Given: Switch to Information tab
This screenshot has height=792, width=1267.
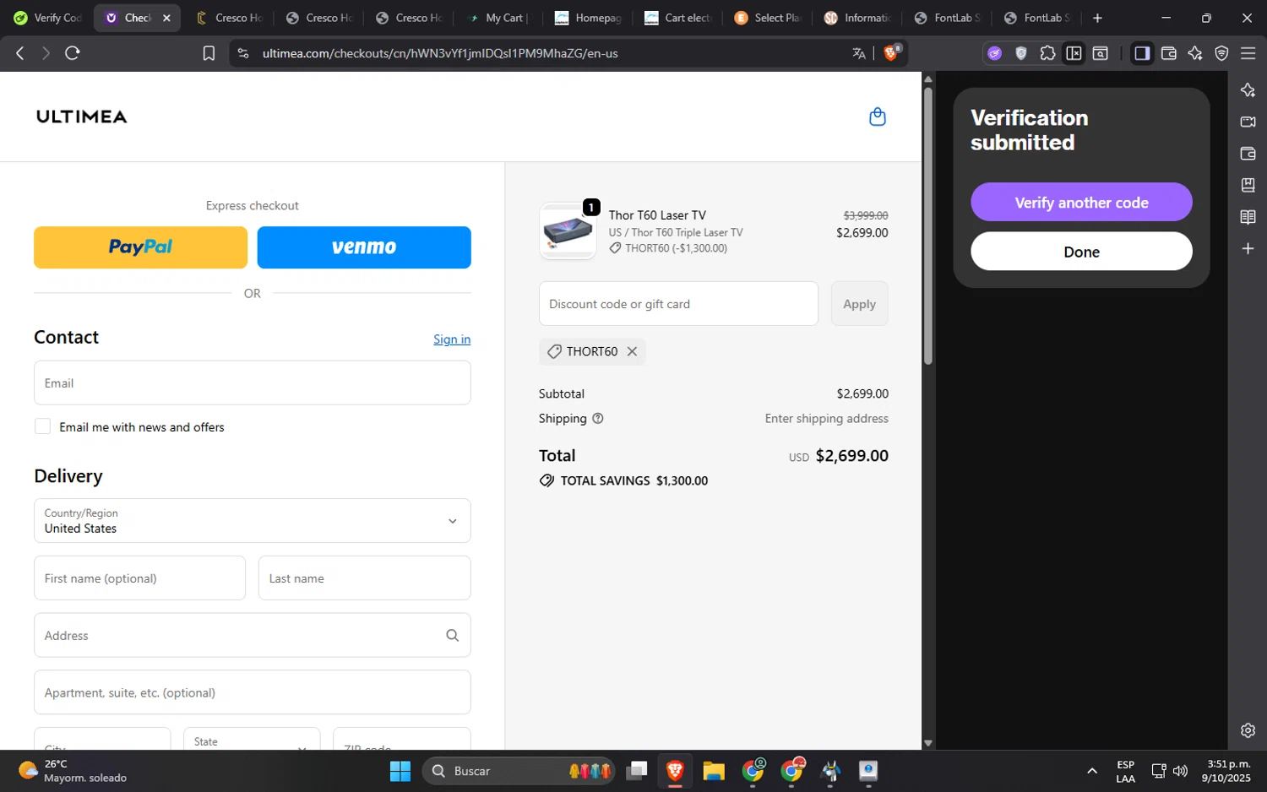Looking at the screenshot, I should click(856, 18).
